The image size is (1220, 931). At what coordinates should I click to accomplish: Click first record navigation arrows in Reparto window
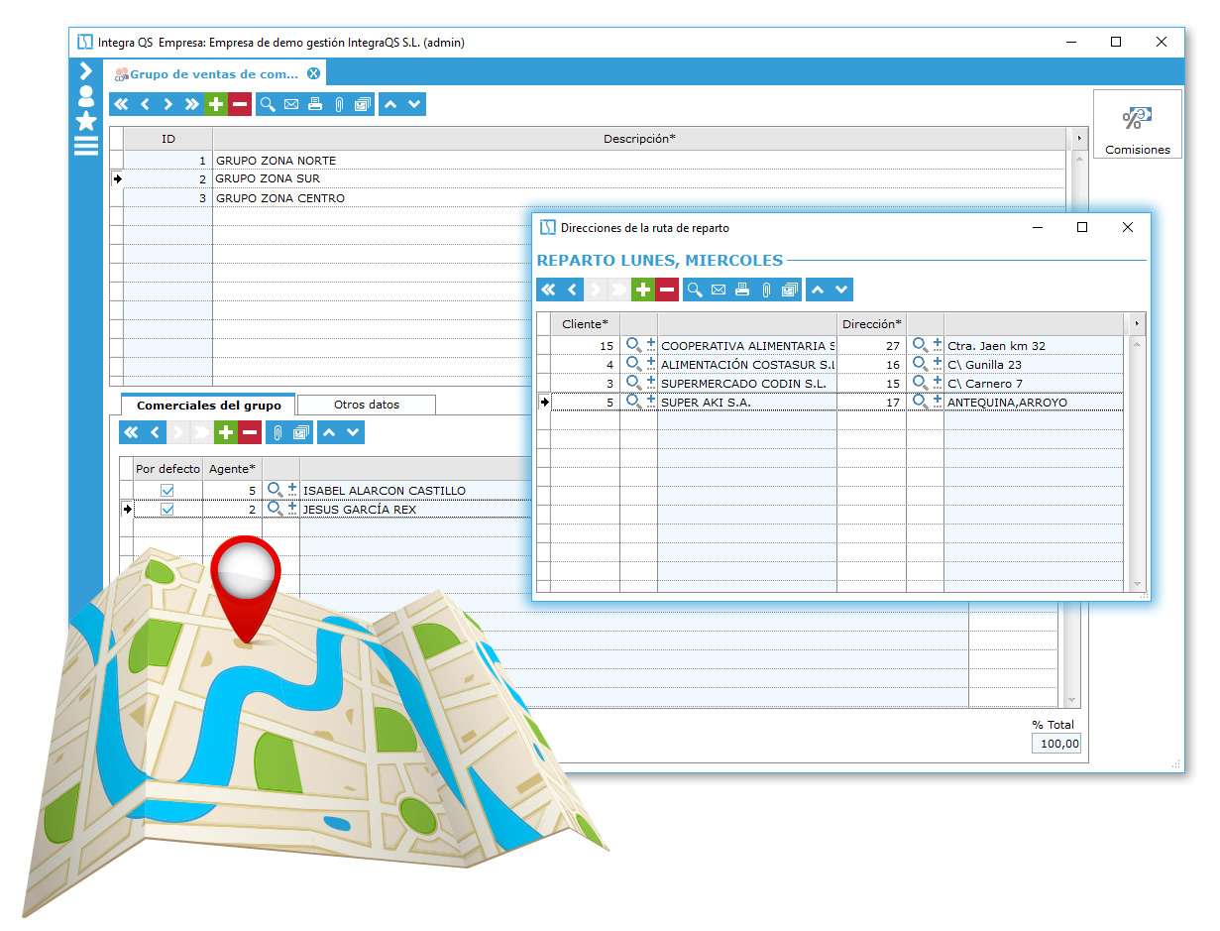pos(549,290)
